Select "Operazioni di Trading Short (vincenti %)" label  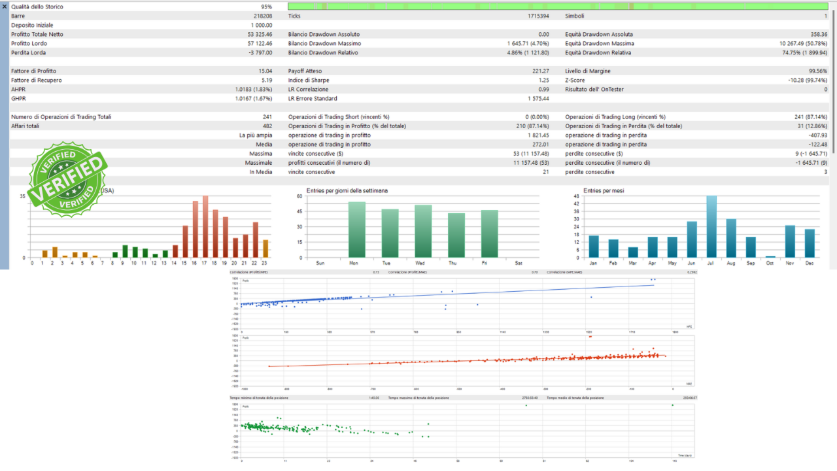tap(339, 116)
